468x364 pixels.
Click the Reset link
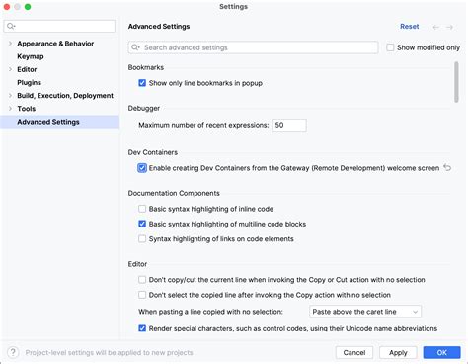tap(410, 27)
